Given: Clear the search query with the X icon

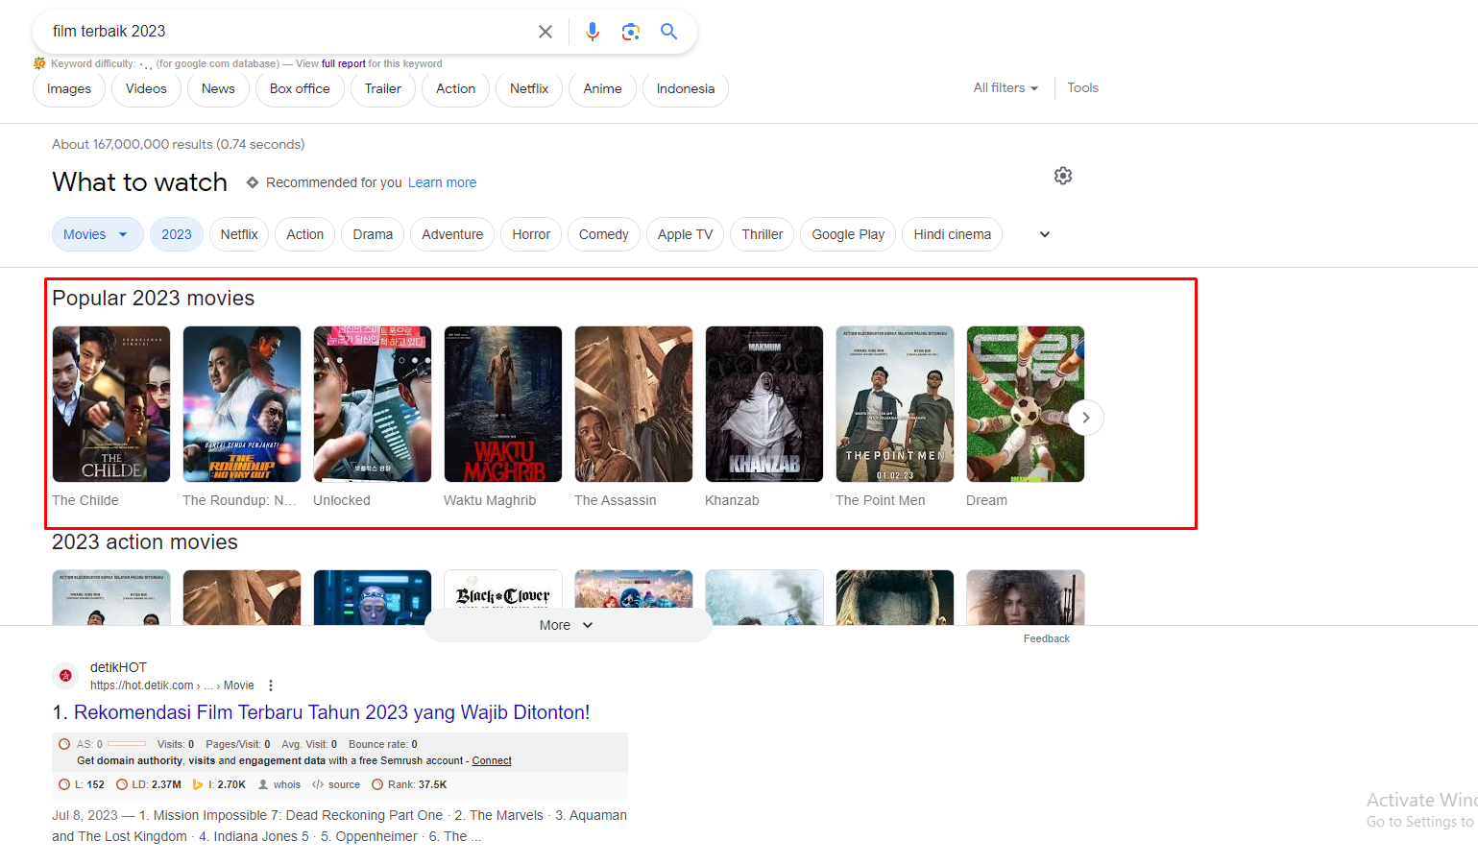Looking at the screenshot, I should (x=545, y=31).
